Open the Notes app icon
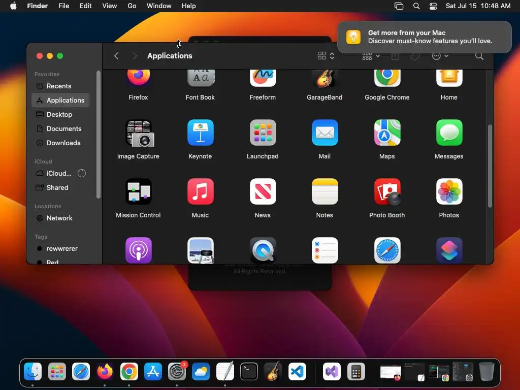 pos(324,191)
